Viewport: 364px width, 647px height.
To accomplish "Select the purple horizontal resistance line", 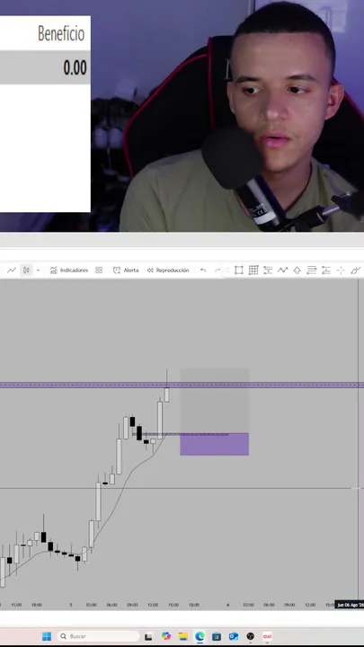I will tap(182, 386).
